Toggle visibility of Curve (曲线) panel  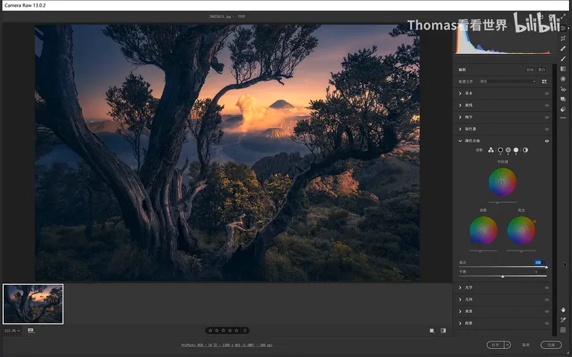[547, 106]
